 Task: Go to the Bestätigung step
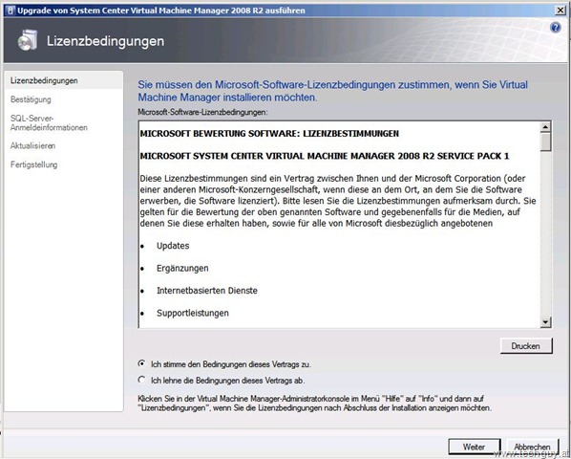(31, 99)
